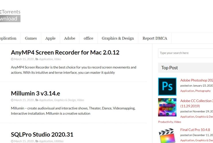Click the clock icon beside Millumin post date
The height and width of the screenshot is (143, 213).
point(12,100)
